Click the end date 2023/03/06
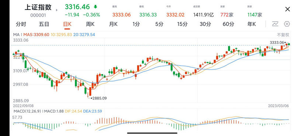The width and height of the screenshot is (295, 136). pos(278,106)
